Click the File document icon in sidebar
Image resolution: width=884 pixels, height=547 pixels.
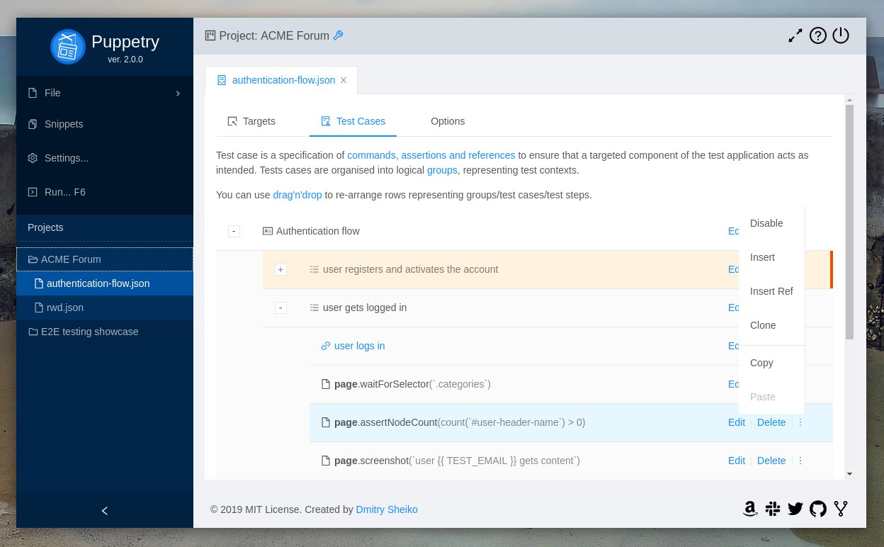tap(32, 93)
